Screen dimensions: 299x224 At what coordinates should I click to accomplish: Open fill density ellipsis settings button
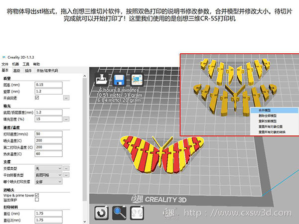pyautogui.click(x=66, y=119)
